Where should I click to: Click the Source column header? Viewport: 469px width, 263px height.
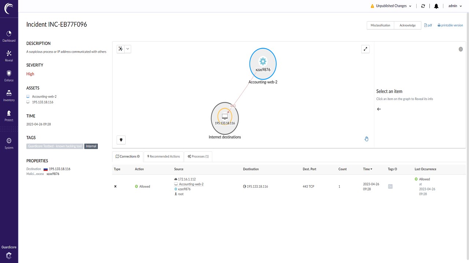179,169
